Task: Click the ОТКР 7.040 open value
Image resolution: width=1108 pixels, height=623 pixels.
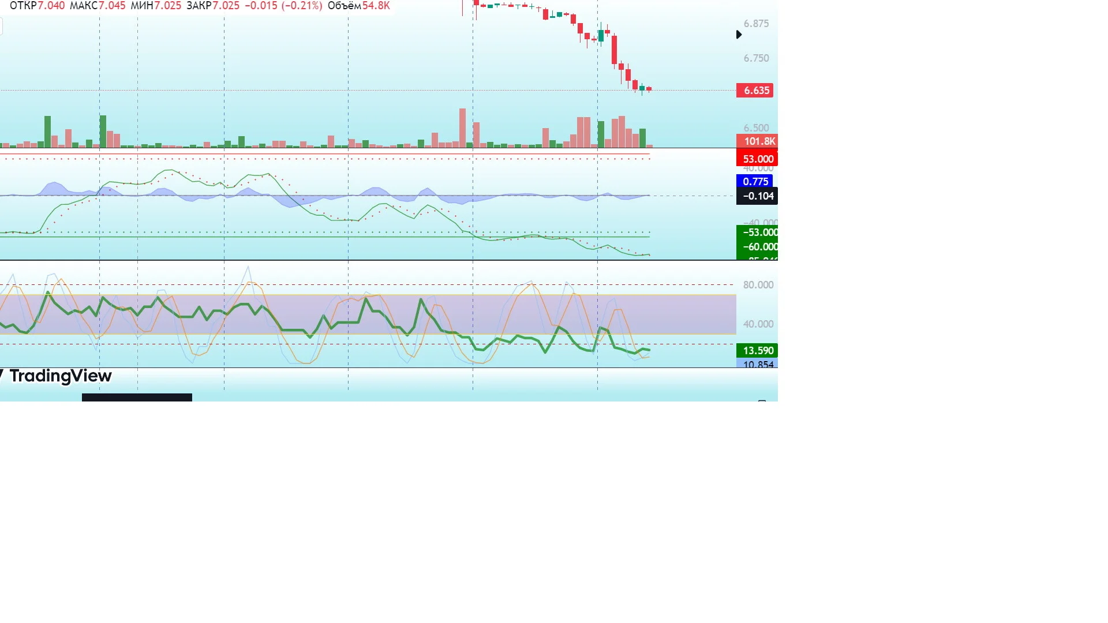Action: tap(38, 6)
